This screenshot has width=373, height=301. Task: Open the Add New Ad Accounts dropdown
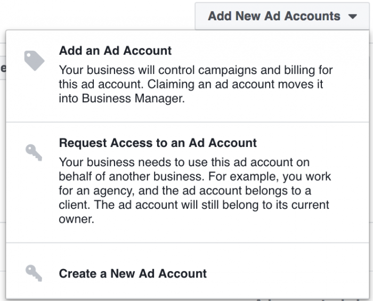click(274, 16)
